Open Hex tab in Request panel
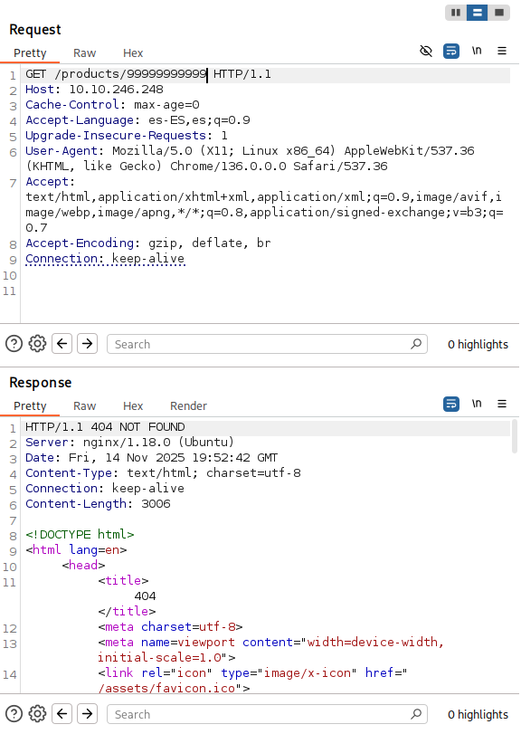 [133, 52]
